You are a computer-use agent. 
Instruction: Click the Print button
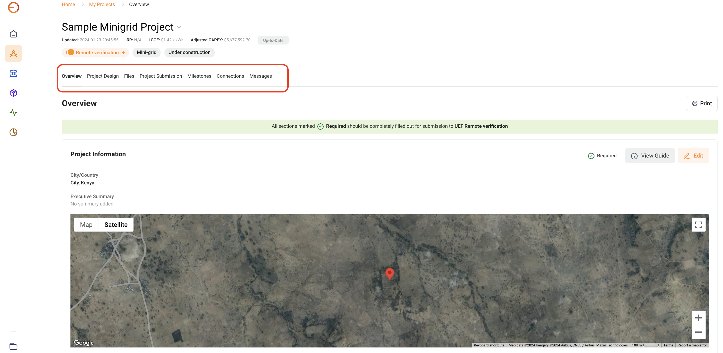pyautogui.click(x=701, y=104)
